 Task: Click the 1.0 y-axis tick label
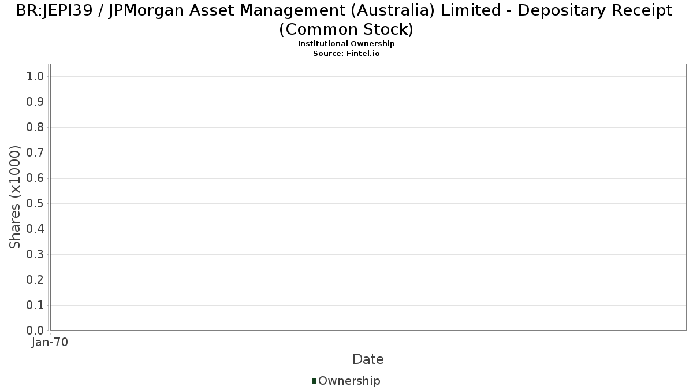(35, 77)
